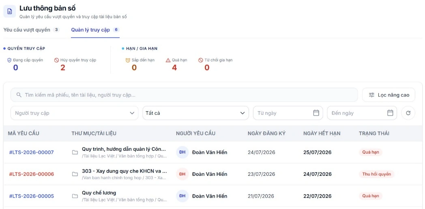Click the TRẠNG THÁI column header
The width and height of the screenshot is (425, 209).
(x=374, y=133)
